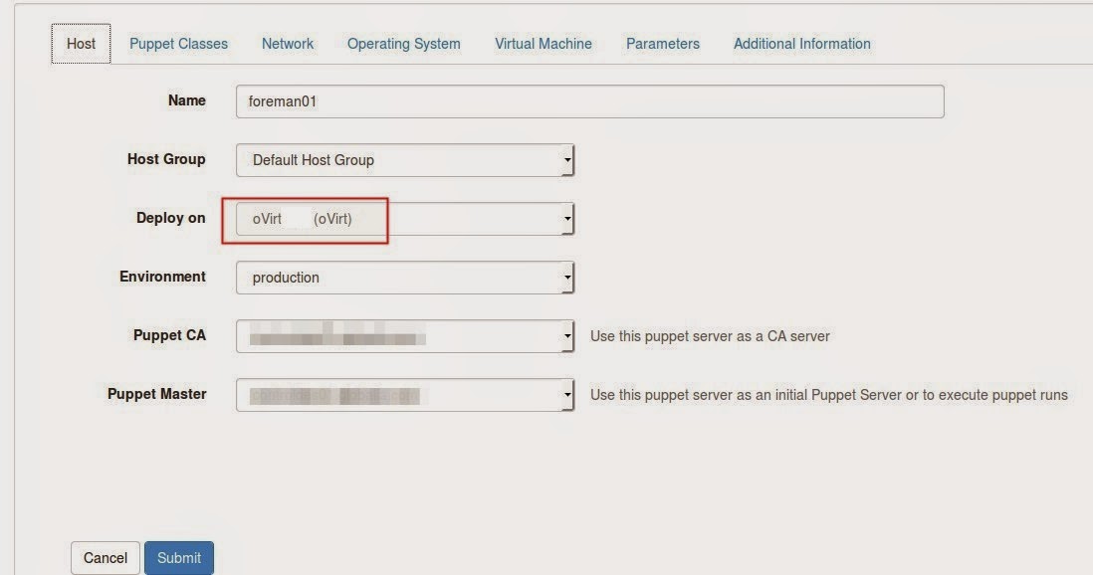The image size is (1093, 575).
Task: Open the Puppet Master dropdown
Action: 566,396
